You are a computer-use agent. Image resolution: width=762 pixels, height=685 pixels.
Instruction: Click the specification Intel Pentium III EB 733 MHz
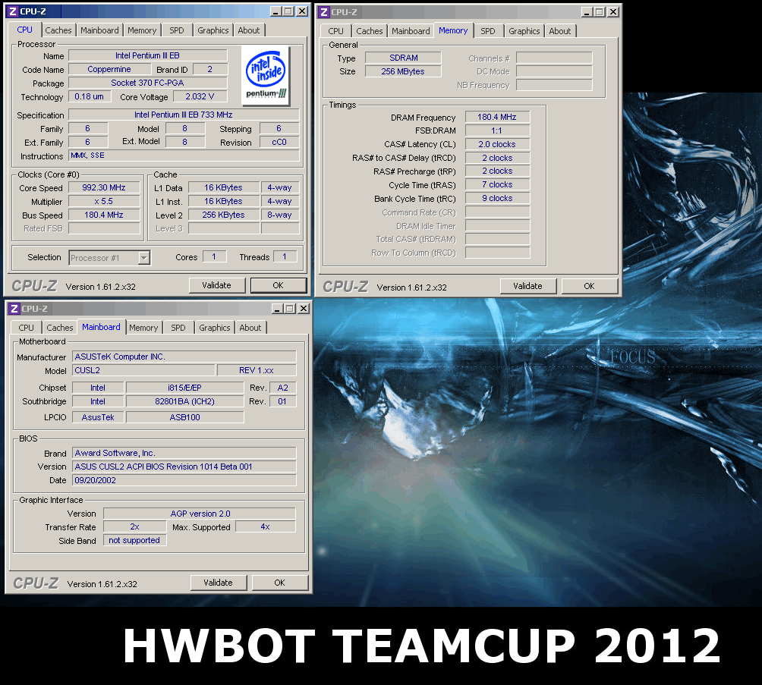pos(184,115)
